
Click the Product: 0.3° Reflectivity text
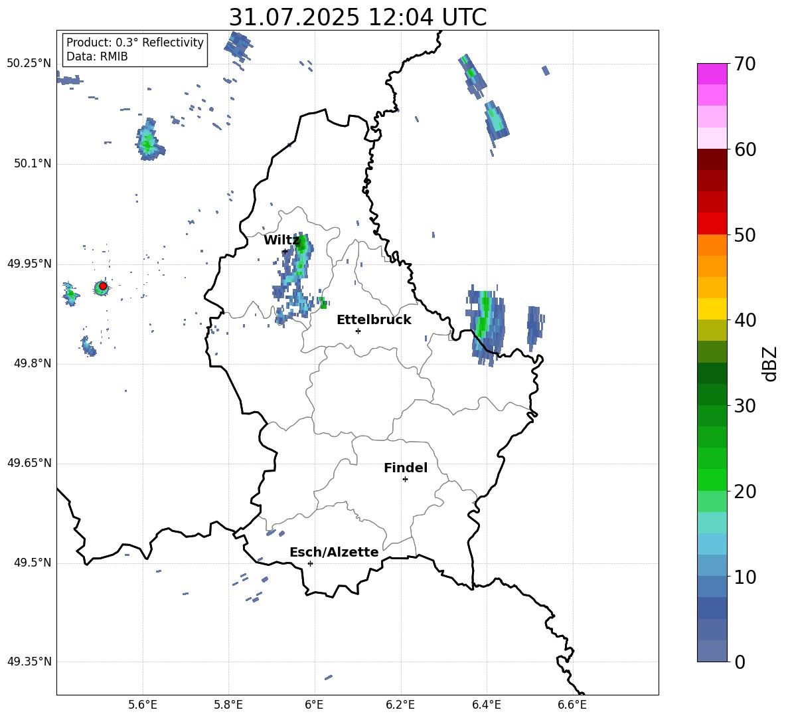click(135, 43)
